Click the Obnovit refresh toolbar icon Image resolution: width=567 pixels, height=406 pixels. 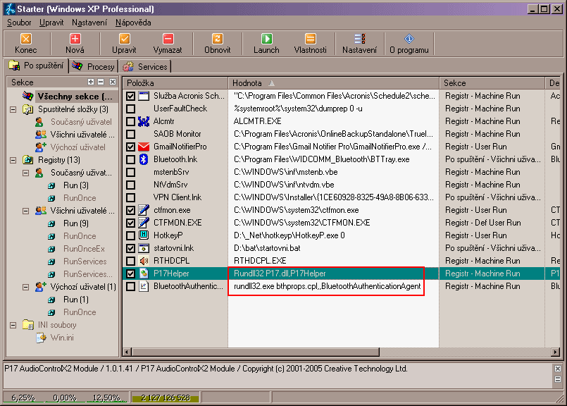point(218,39)
